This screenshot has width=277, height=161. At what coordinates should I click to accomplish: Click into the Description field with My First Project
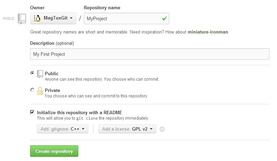[149, 54]
